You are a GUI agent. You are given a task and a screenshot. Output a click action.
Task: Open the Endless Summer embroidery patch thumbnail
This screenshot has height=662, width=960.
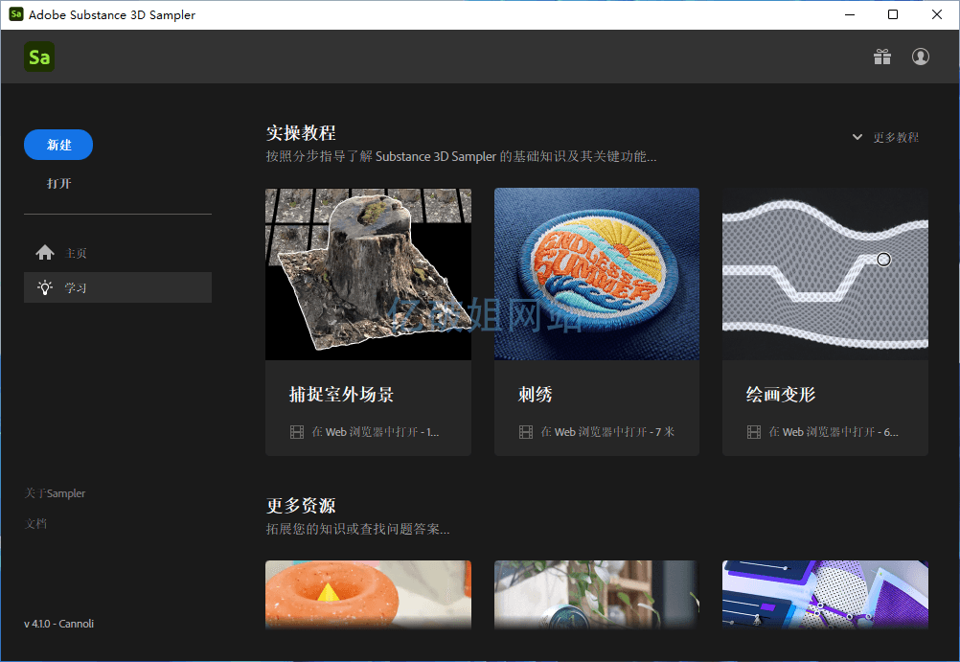point(597,274)
